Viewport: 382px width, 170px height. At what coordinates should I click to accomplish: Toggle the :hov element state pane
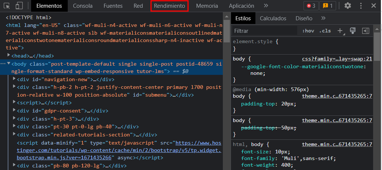tap(308, 31)
